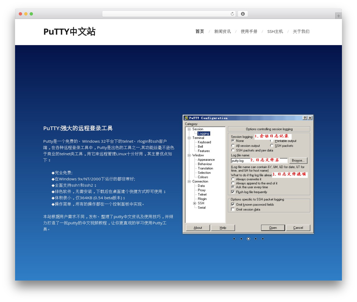Select Serial in the category tree
Viewport: 357px width, 302px height.
[x=201, y=208]
